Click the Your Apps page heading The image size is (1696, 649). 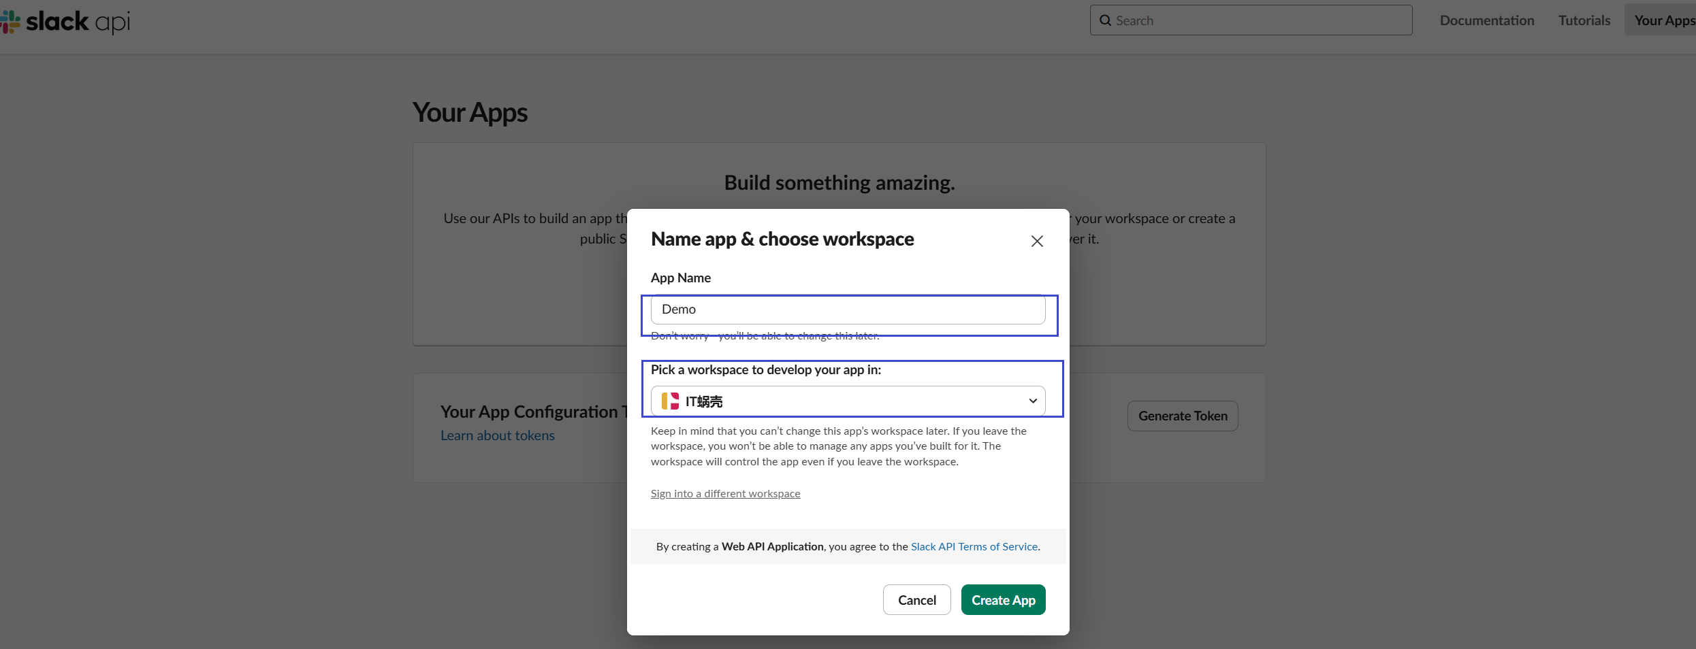coord(470,113)
